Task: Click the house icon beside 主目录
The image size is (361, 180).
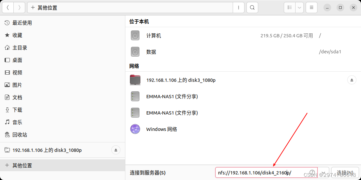Action: click(x=7, y=48)
